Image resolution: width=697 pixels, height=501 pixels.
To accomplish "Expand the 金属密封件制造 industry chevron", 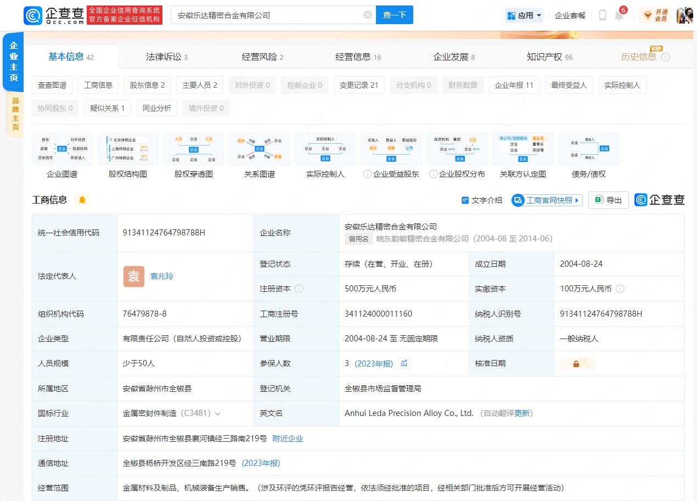I will (x=218, y=414).
